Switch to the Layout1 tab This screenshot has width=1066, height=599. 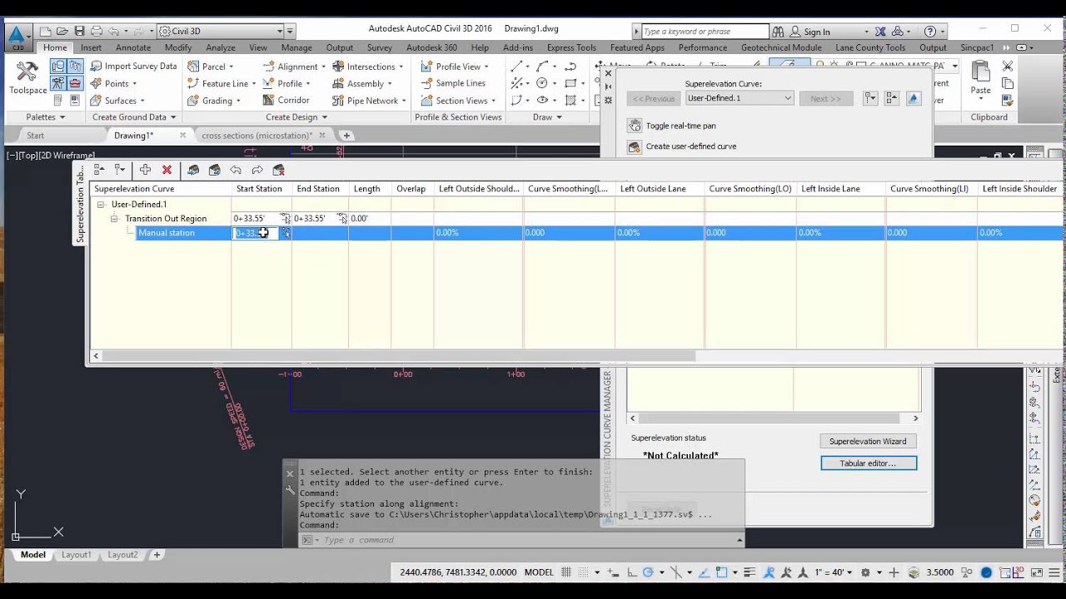pyautogui.click(x=77, y=555)
